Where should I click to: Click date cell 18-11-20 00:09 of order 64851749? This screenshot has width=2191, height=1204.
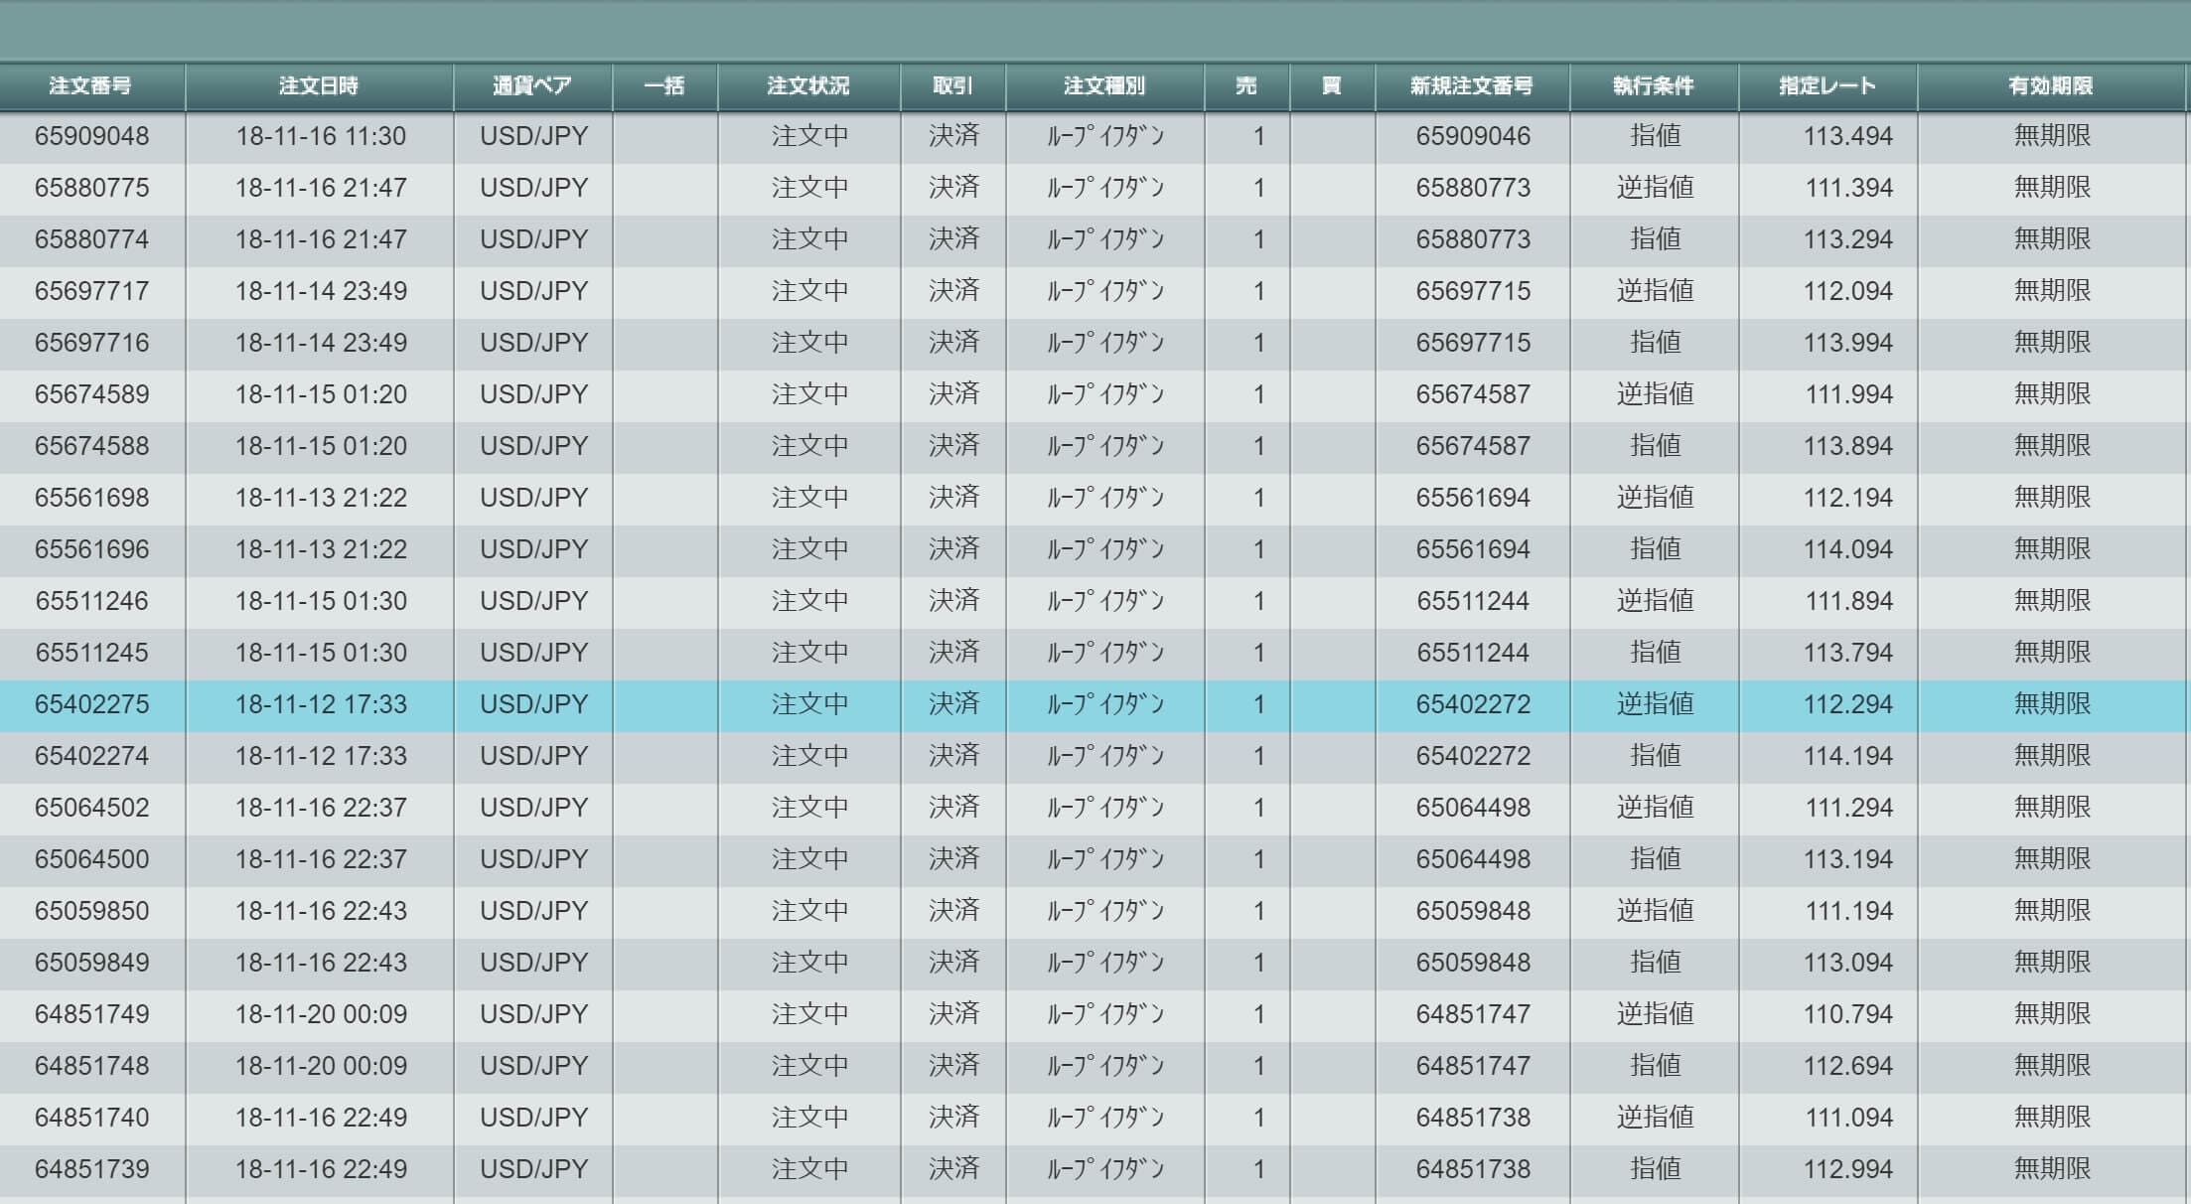click(x=321, y=1014)
